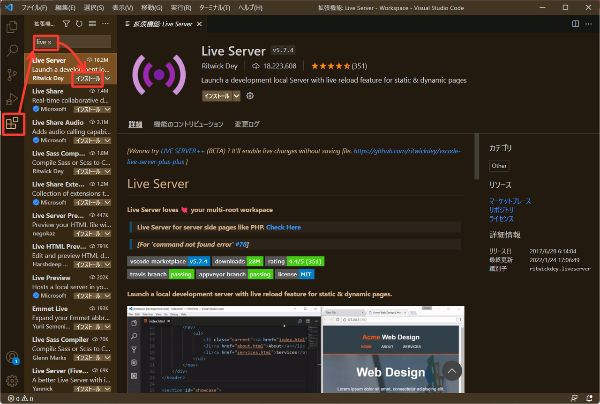This screenshot has height=404, width=600.
Task: Focus the extensions search box
Action: coord(72,42)
